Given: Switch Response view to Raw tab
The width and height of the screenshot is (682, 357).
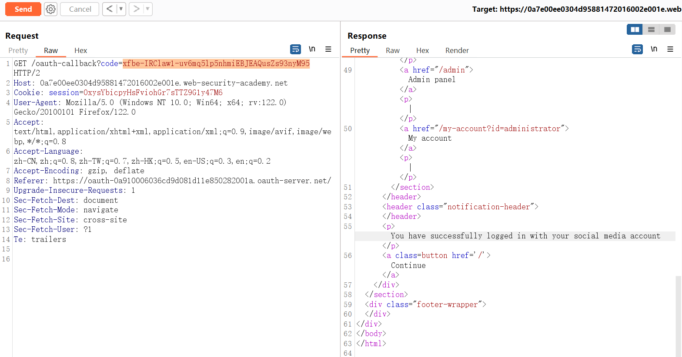Looking at the screenshot, I should [x=392, y=50].
